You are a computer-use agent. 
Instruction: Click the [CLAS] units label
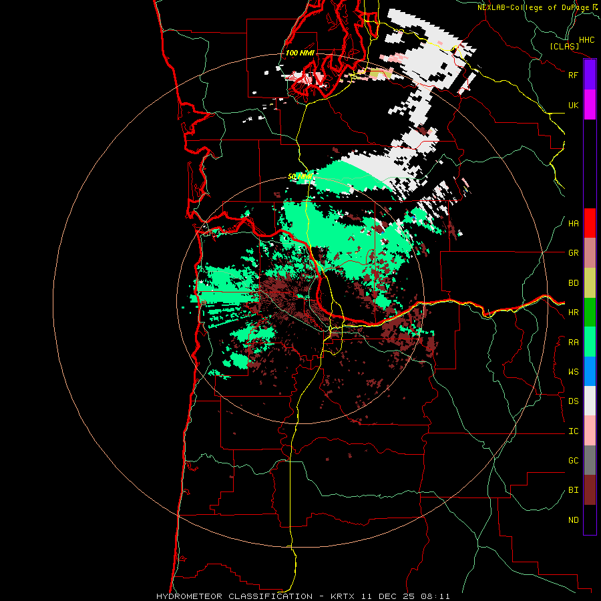click(x=564, y=47)
